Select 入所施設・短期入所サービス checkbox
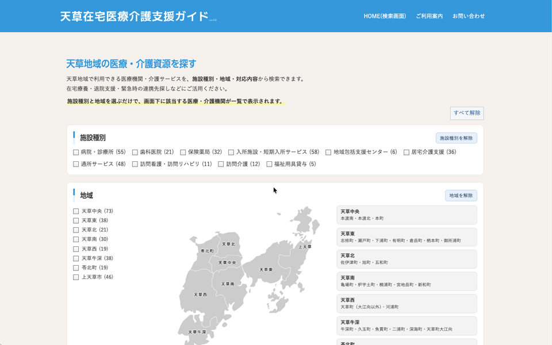 (231, 153)
